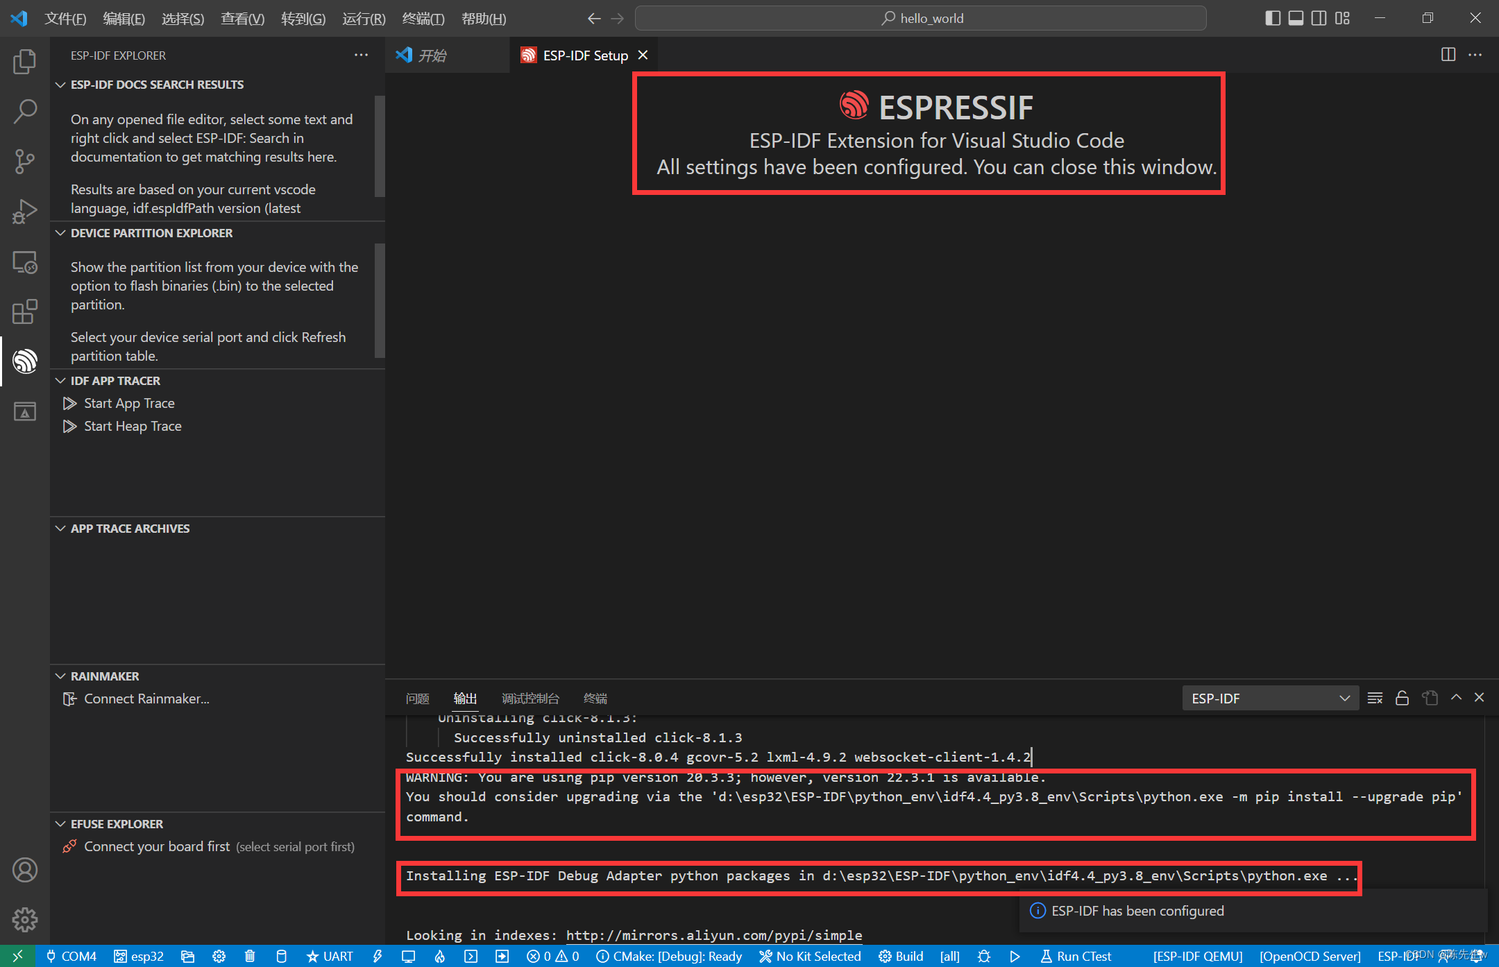Screen dimensions: 1499x967
Task: Open the CMake view below the Espressif icon
Action: (x=25, y=411)
